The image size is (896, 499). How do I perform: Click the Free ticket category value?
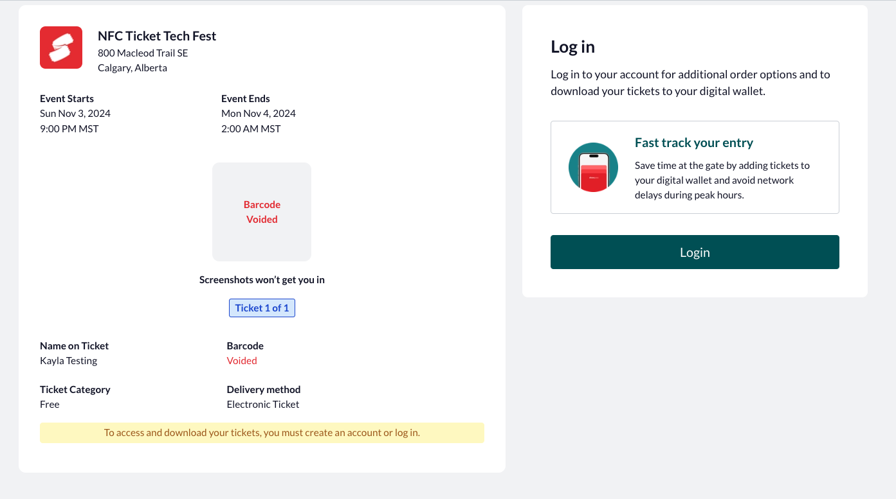[50, 405]
